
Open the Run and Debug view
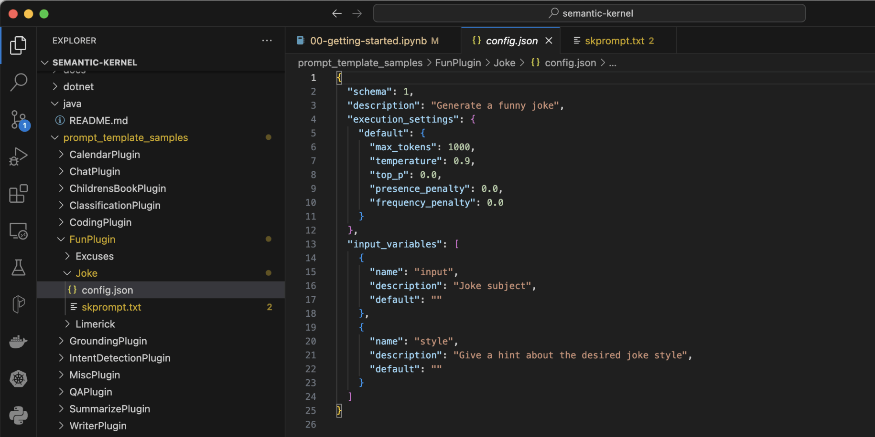coord(18,156)
